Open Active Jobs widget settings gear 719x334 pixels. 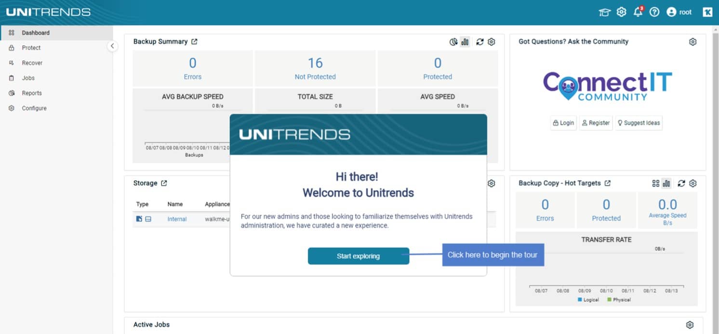coord(690,325)
